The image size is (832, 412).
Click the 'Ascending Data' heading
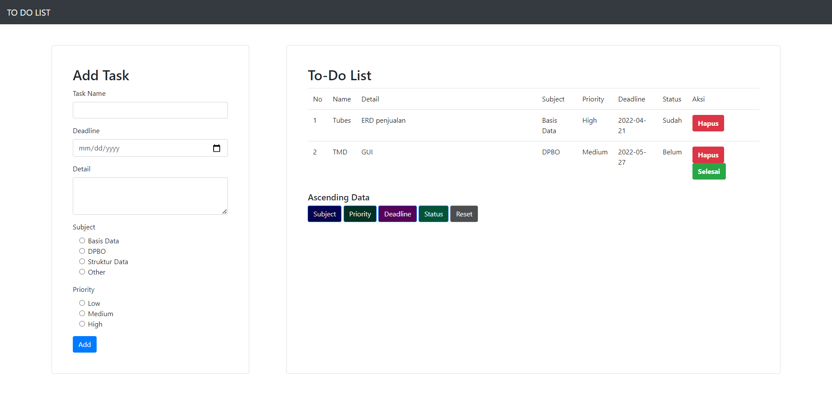(x=338, y=197)
